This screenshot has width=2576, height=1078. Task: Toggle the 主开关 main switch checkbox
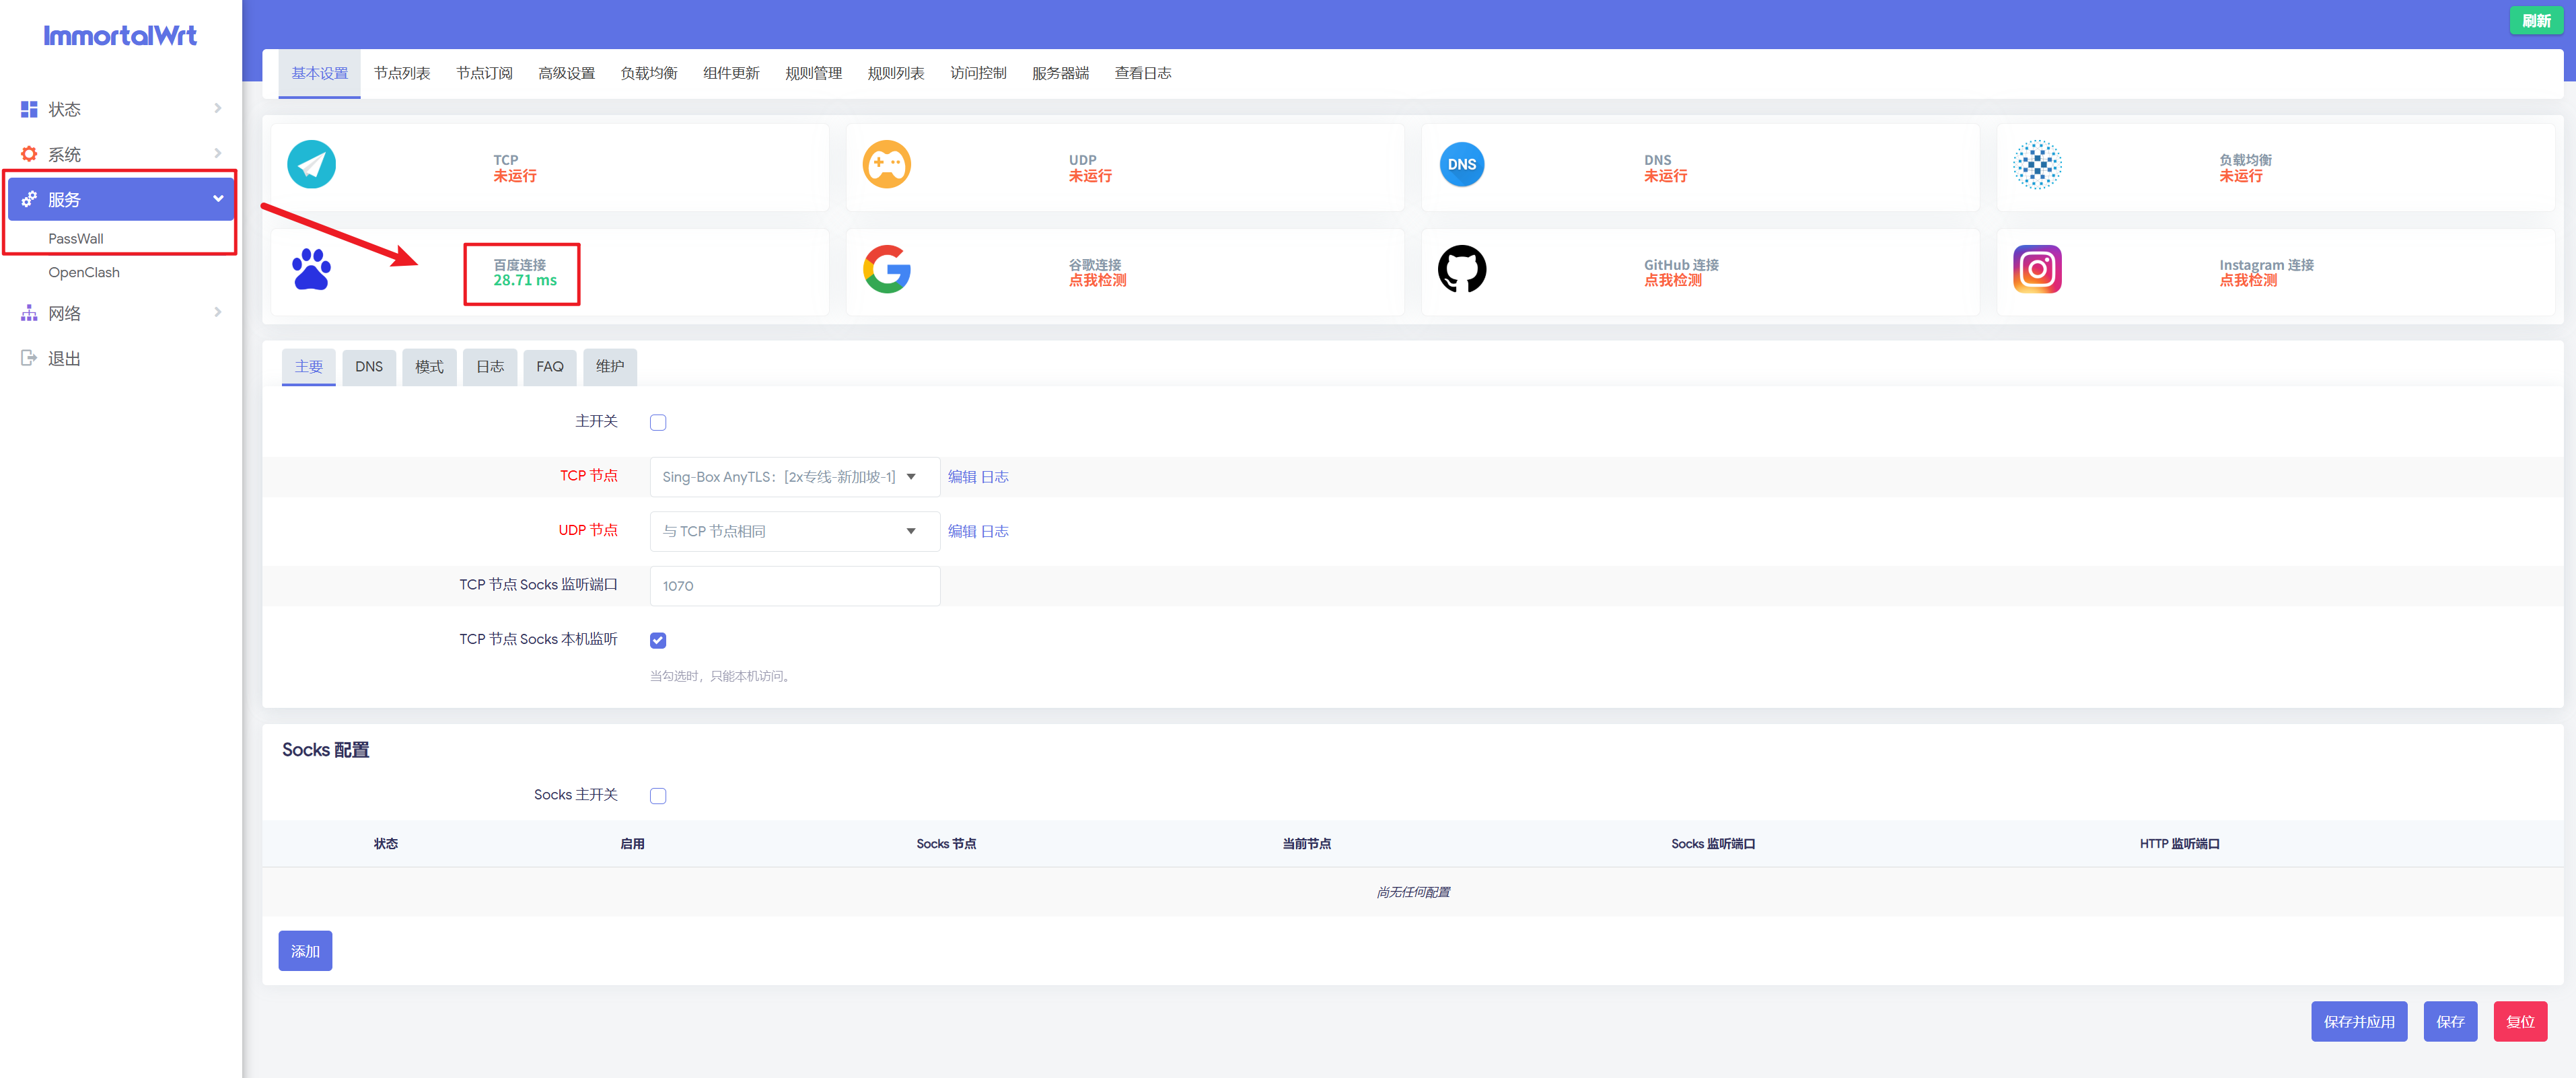pos(658,423)
